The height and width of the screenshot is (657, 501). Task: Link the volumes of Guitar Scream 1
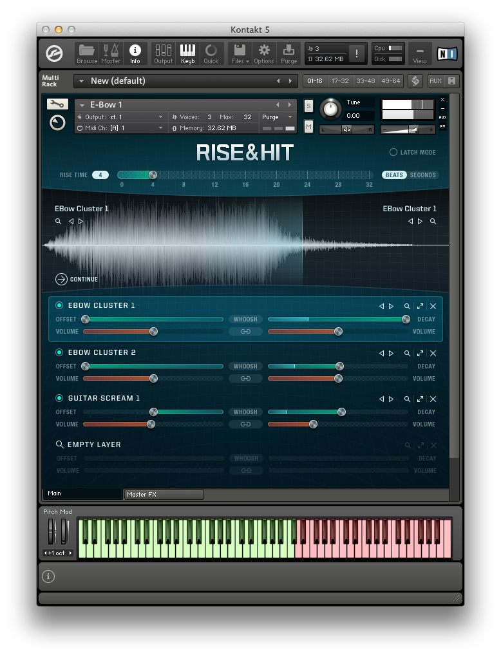click(x=245, y=424)
